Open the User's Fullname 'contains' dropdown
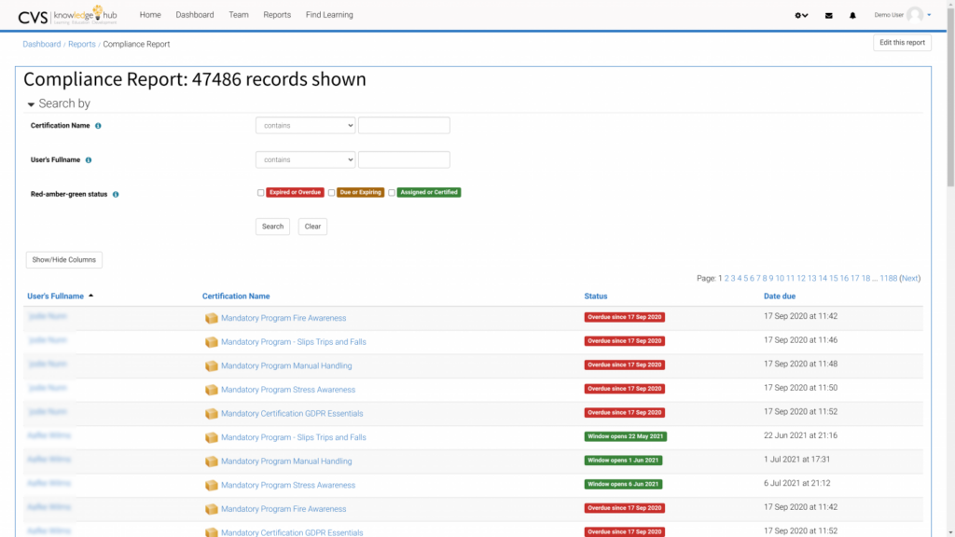 tap(305, 159)
